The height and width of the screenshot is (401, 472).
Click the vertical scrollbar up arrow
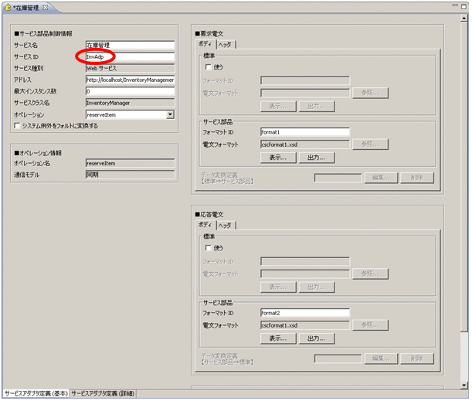click(464, 19)
